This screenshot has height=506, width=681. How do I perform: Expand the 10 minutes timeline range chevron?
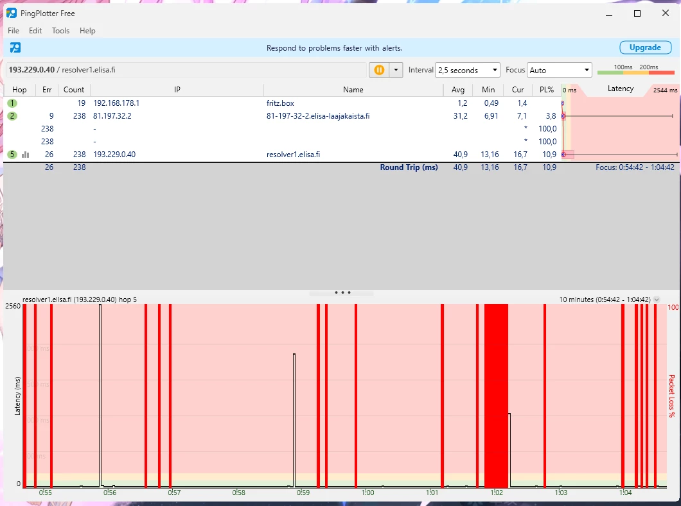click(x=656, y=299)
